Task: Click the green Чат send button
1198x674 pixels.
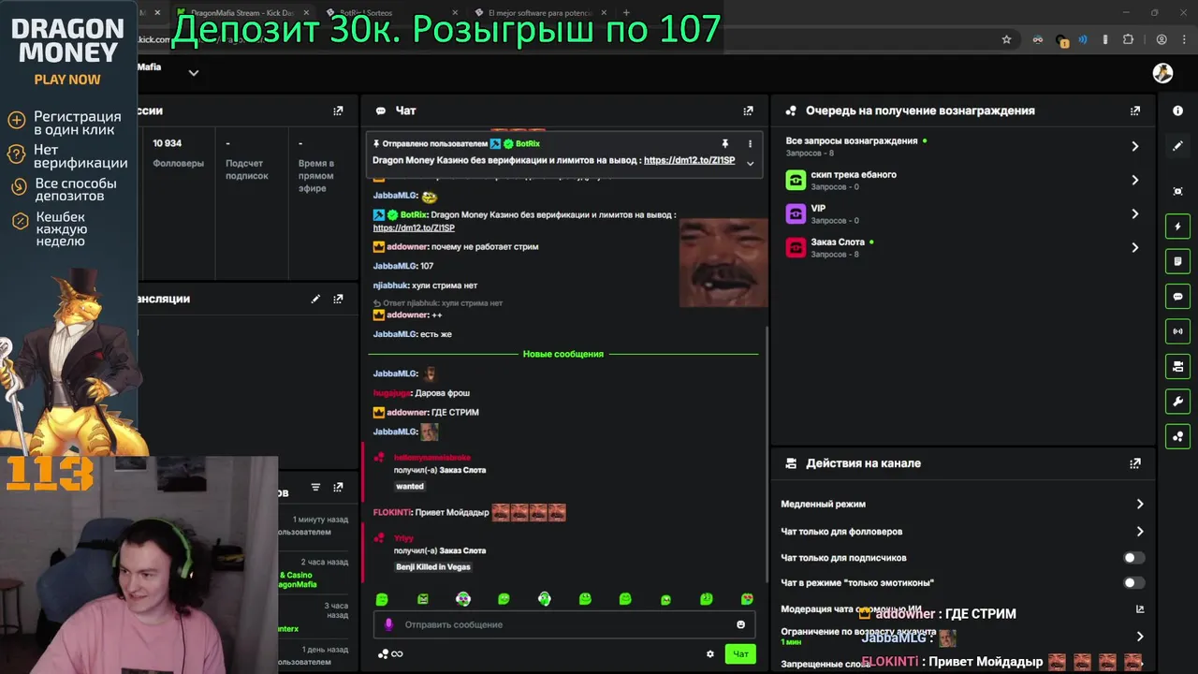Action: (740, 654)
